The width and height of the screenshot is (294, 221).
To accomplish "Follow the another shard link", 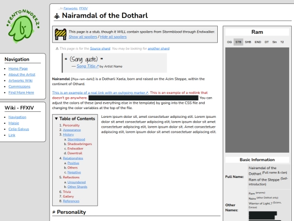I will (x=158, y=49).
